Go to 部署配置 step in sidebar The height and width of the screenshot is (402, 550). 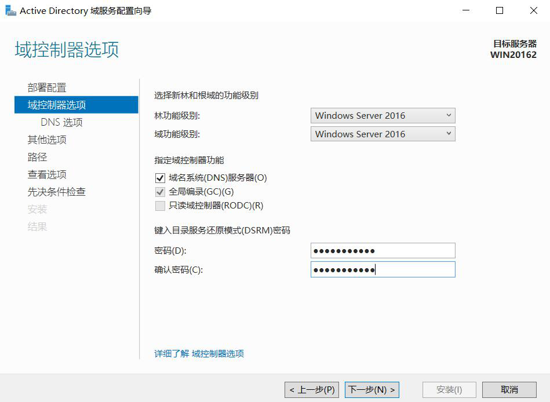point(47,87)
